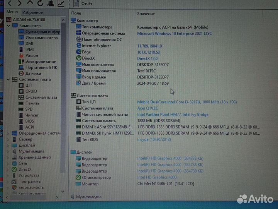Expand the Дисплей tree node
Viewport: 278px width, 209px height.
click(8, 146)
